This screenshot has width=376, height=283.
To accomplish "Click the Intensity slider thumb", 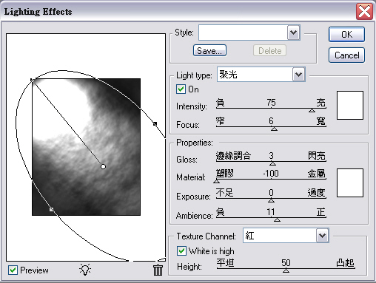I will [312, 111].
